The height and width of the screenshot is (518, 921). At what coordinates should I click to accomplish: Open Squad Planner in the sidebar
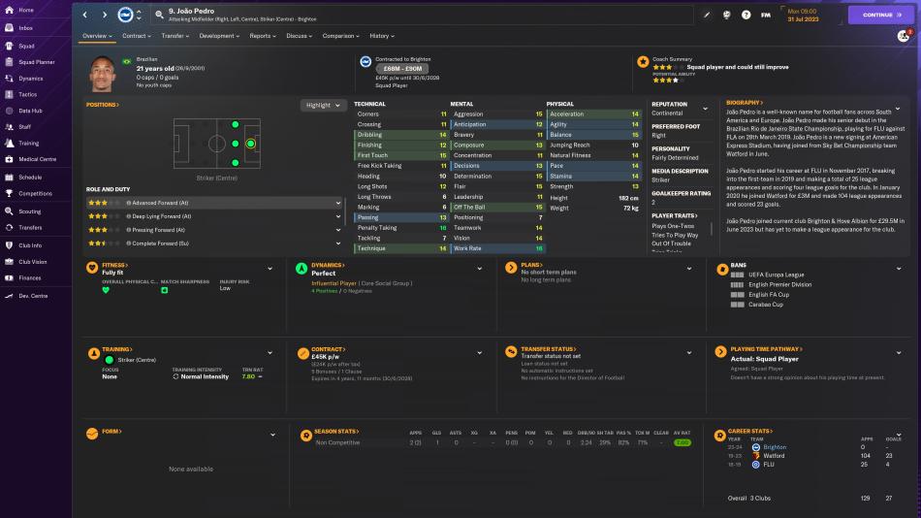click(37, 62)
